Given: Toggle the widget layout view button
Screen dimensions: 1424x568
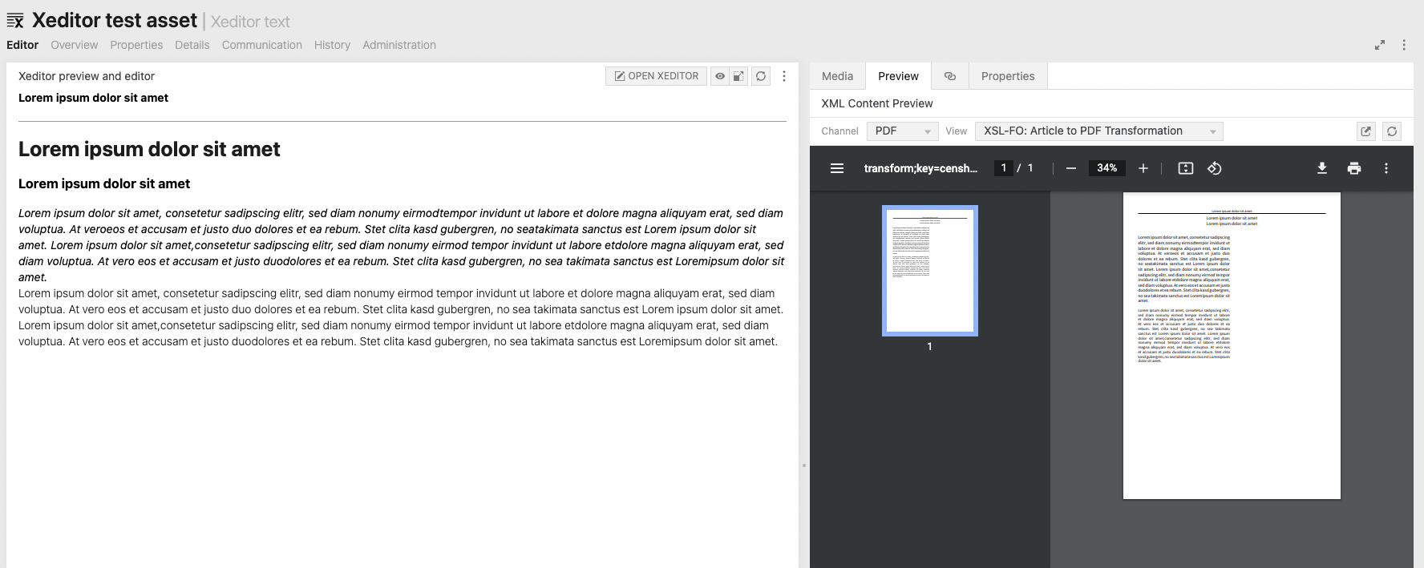Looking at the screenshot, I should (x=739, y=76).
